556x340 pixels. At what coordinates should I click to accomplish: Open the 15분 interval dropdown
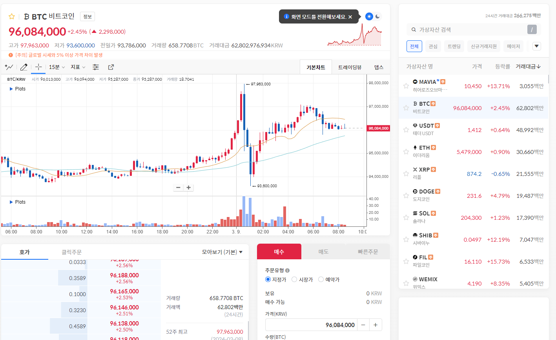57,67
